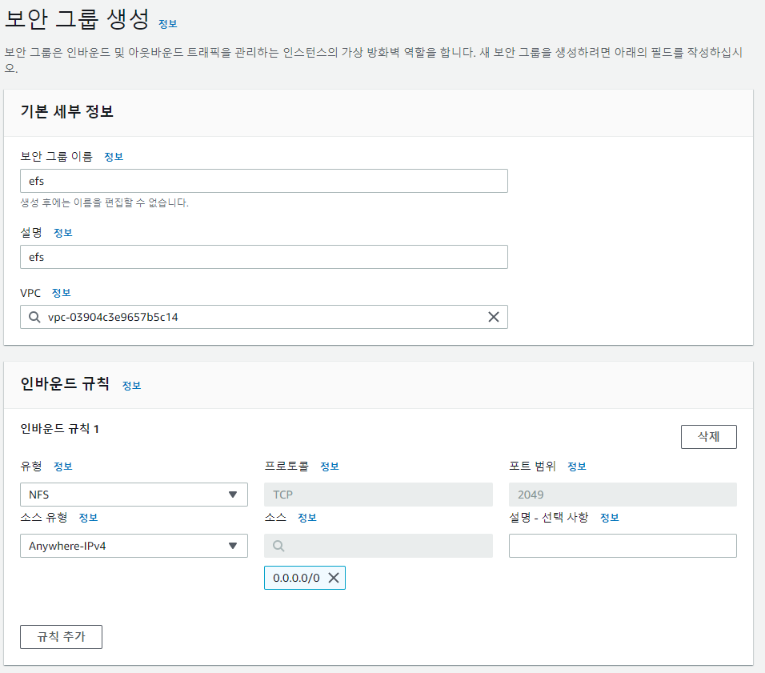The height and width of the screenshot is (673, 765).
Task: Click the 기본 세부 정보 heading
Action: pyautogui.click(x=67, y=111)
